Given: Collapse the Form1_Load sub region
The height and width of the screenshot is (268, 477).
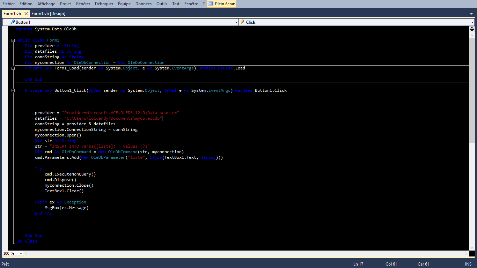Looking at the screenshot, I should (x=13, y=68).
